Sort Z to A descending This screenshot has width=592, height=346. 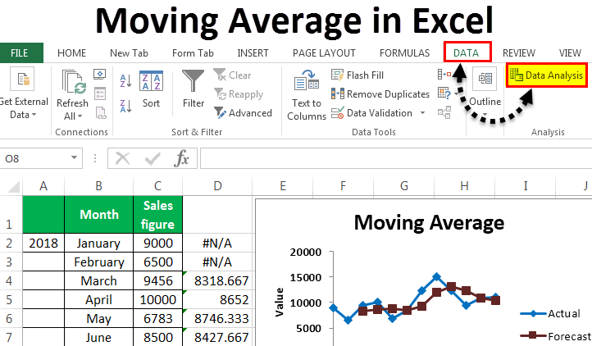click(125, 106)
